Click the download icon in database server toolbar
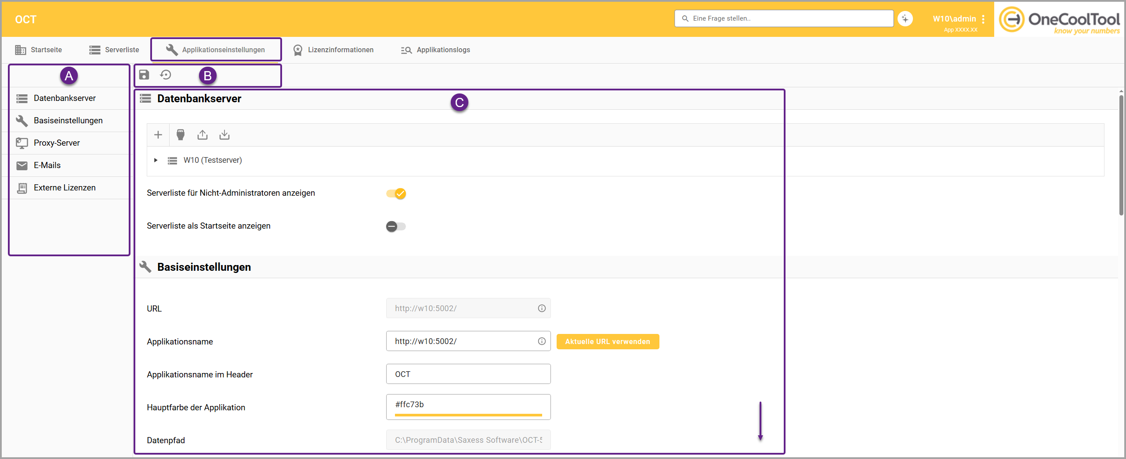This screenshot has height=459, width=1126. coord(224,135)
